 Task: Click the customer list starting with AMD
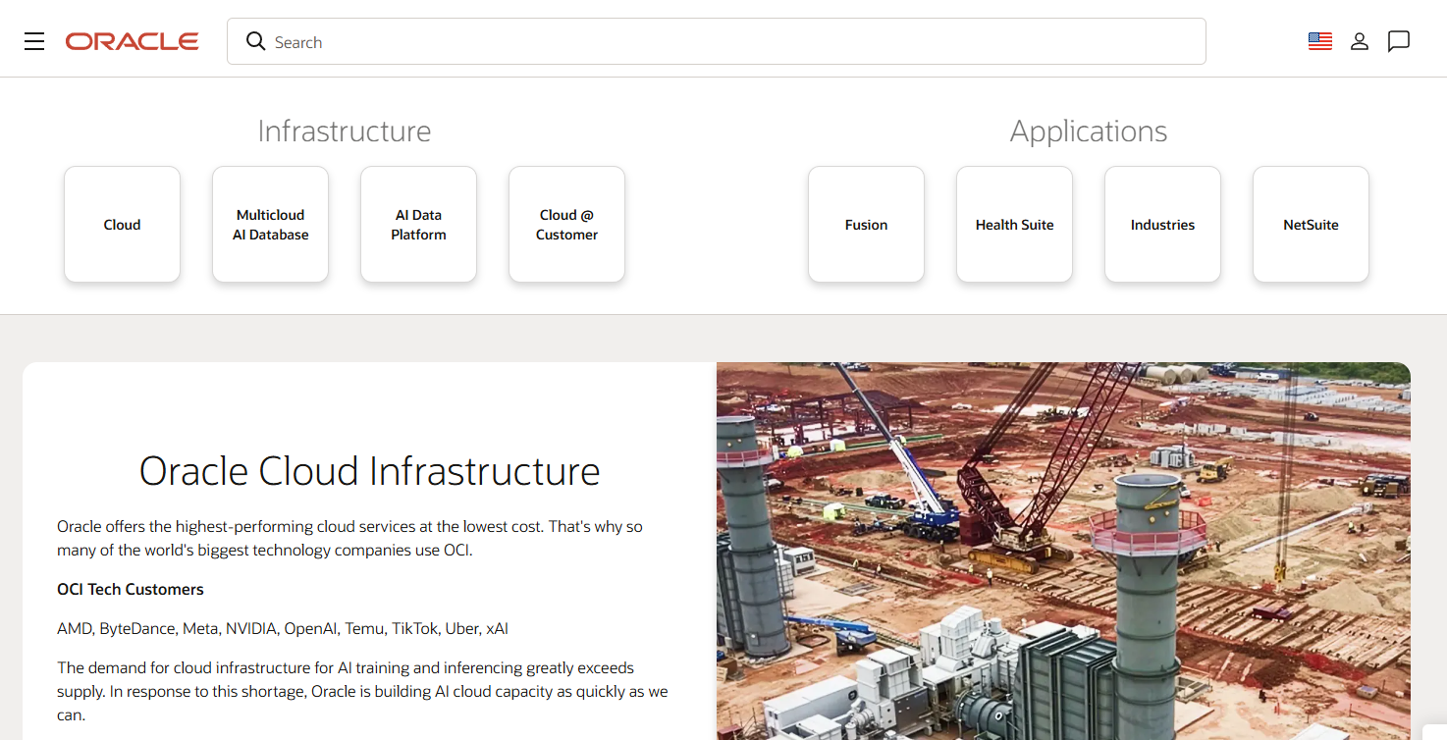pos(283,629)
